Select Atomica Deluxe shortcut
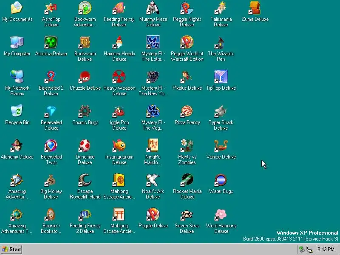The image size is (340, 255). [51, 42]
